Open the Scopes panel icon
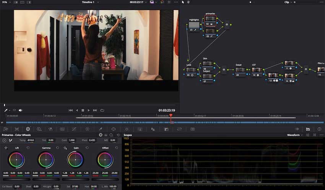 (x=308, y=129)
